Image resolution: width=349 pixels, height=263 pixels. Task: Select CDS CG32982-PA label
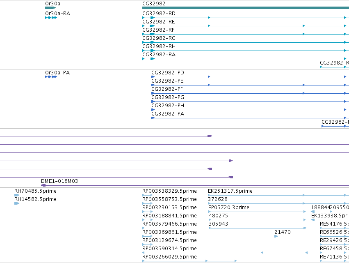pos(168,114)
